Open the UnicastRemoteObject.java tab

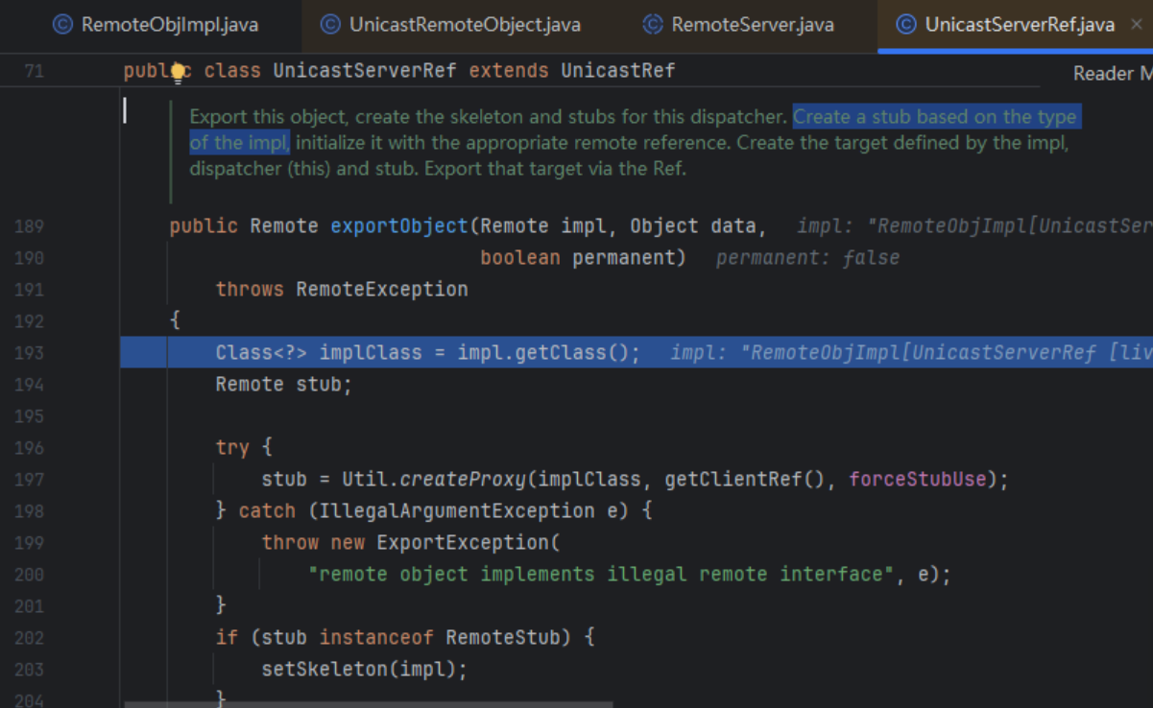tap(465, 25)
